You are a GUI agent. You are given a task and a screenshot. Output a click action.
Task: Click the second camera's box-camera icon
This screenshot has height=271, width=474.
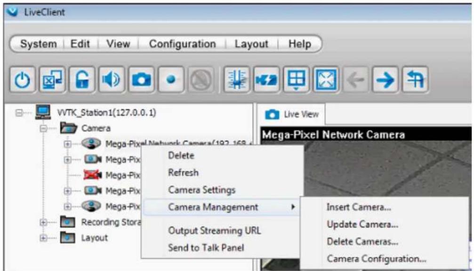[93, 159]
